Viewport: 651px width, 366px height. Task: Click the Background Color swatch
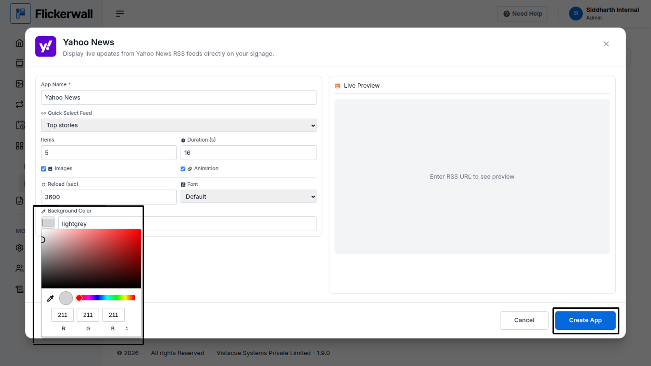(48, 223)
